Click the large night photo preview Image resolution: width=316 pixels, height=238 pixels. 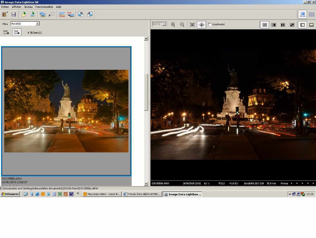point(233,105)
